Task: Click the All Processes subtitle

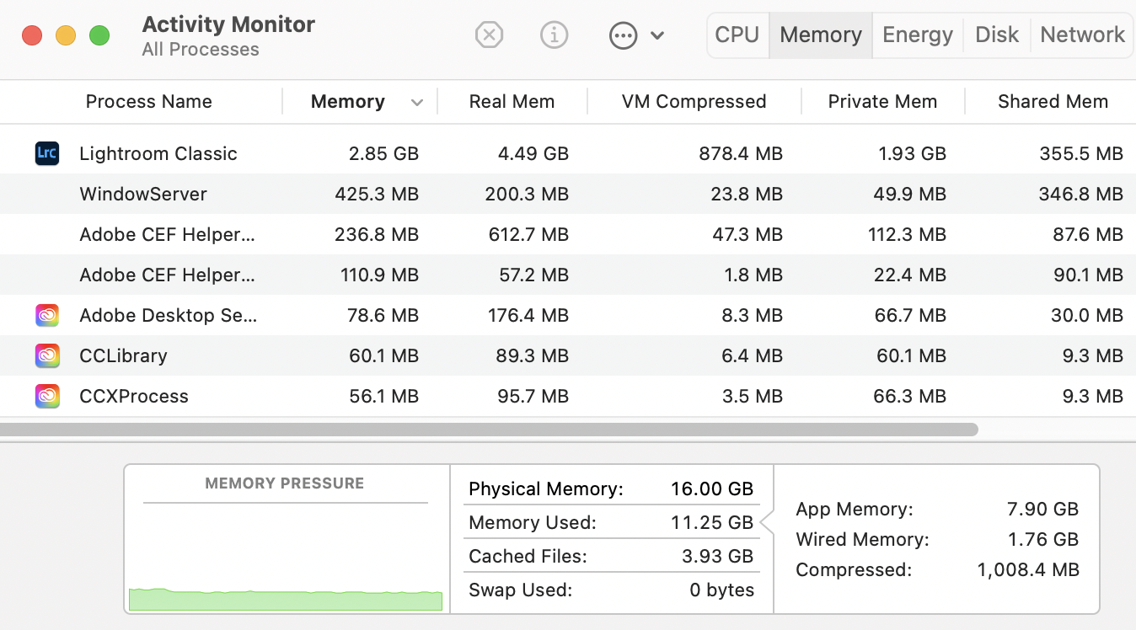Action: coord(201,50)
